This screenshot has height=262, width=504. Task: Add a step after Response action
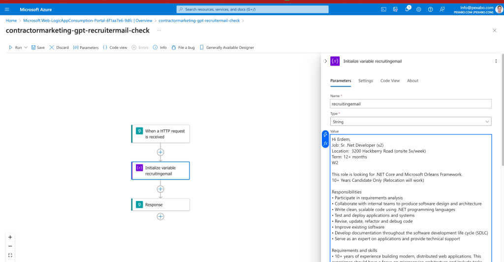(160, 217)
